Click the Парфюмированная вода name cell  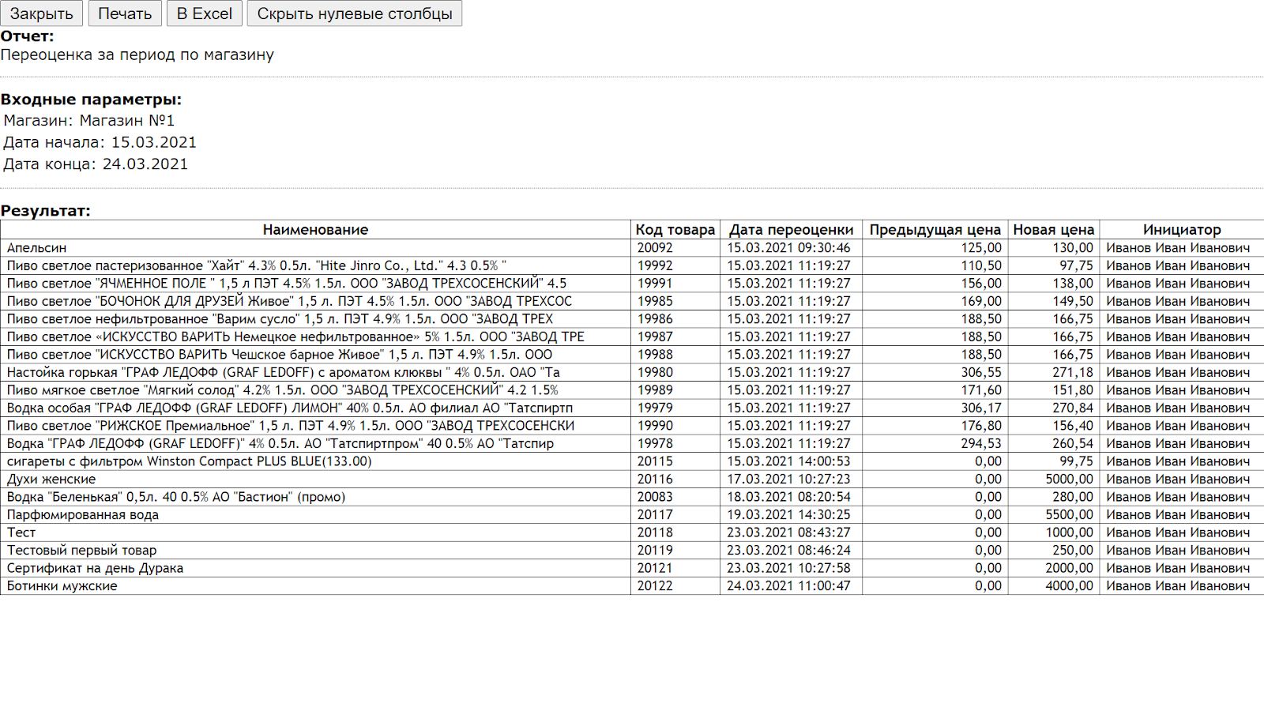pyautogui.click(x=83, y=515)
